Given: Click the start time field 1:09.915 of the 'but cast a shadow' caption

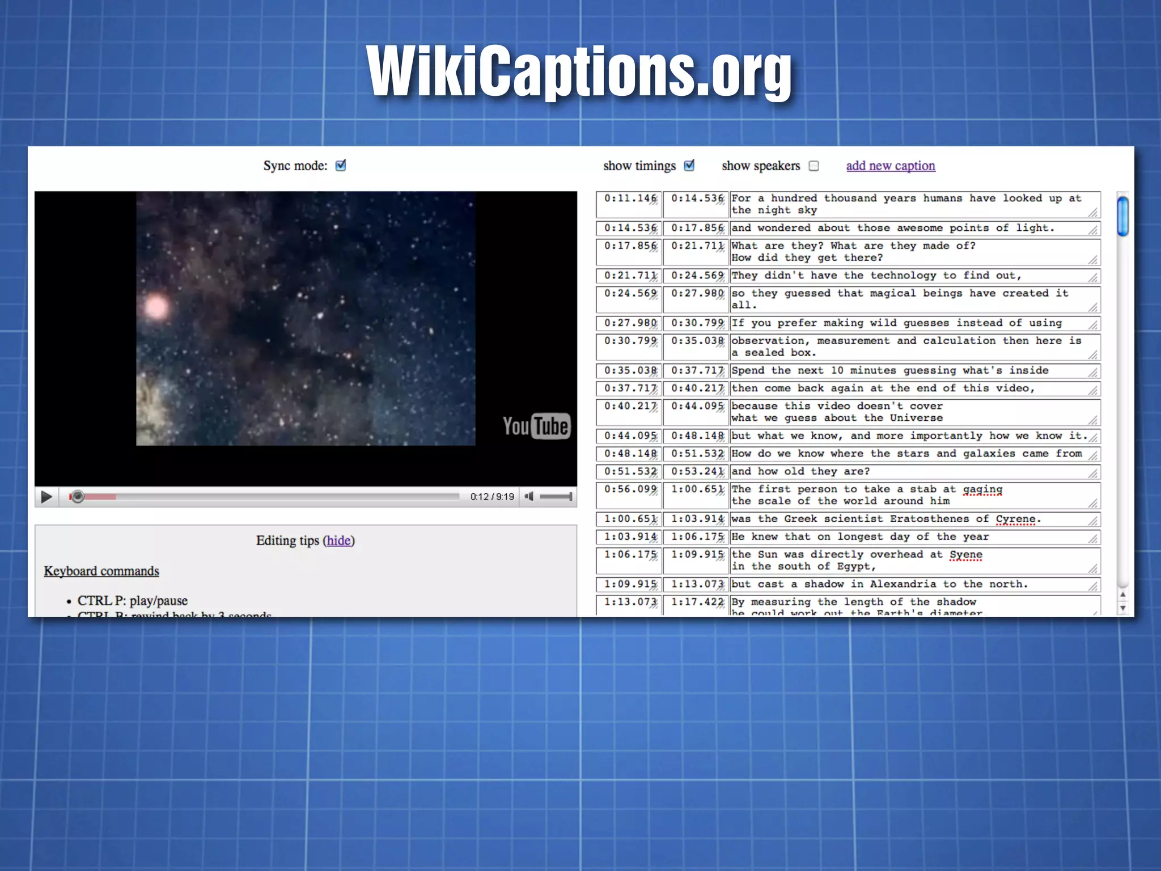Looking at the screenshot, I should tap(629, 585).
